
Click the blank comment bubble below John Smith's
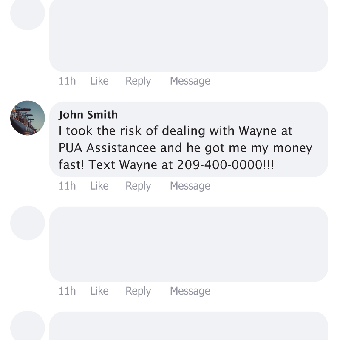[x=189, y=244]
